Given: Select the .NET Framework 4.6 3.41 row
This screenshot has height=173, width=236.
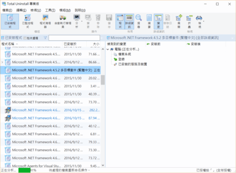Looking at the screenshot, I should pos(50,86).
